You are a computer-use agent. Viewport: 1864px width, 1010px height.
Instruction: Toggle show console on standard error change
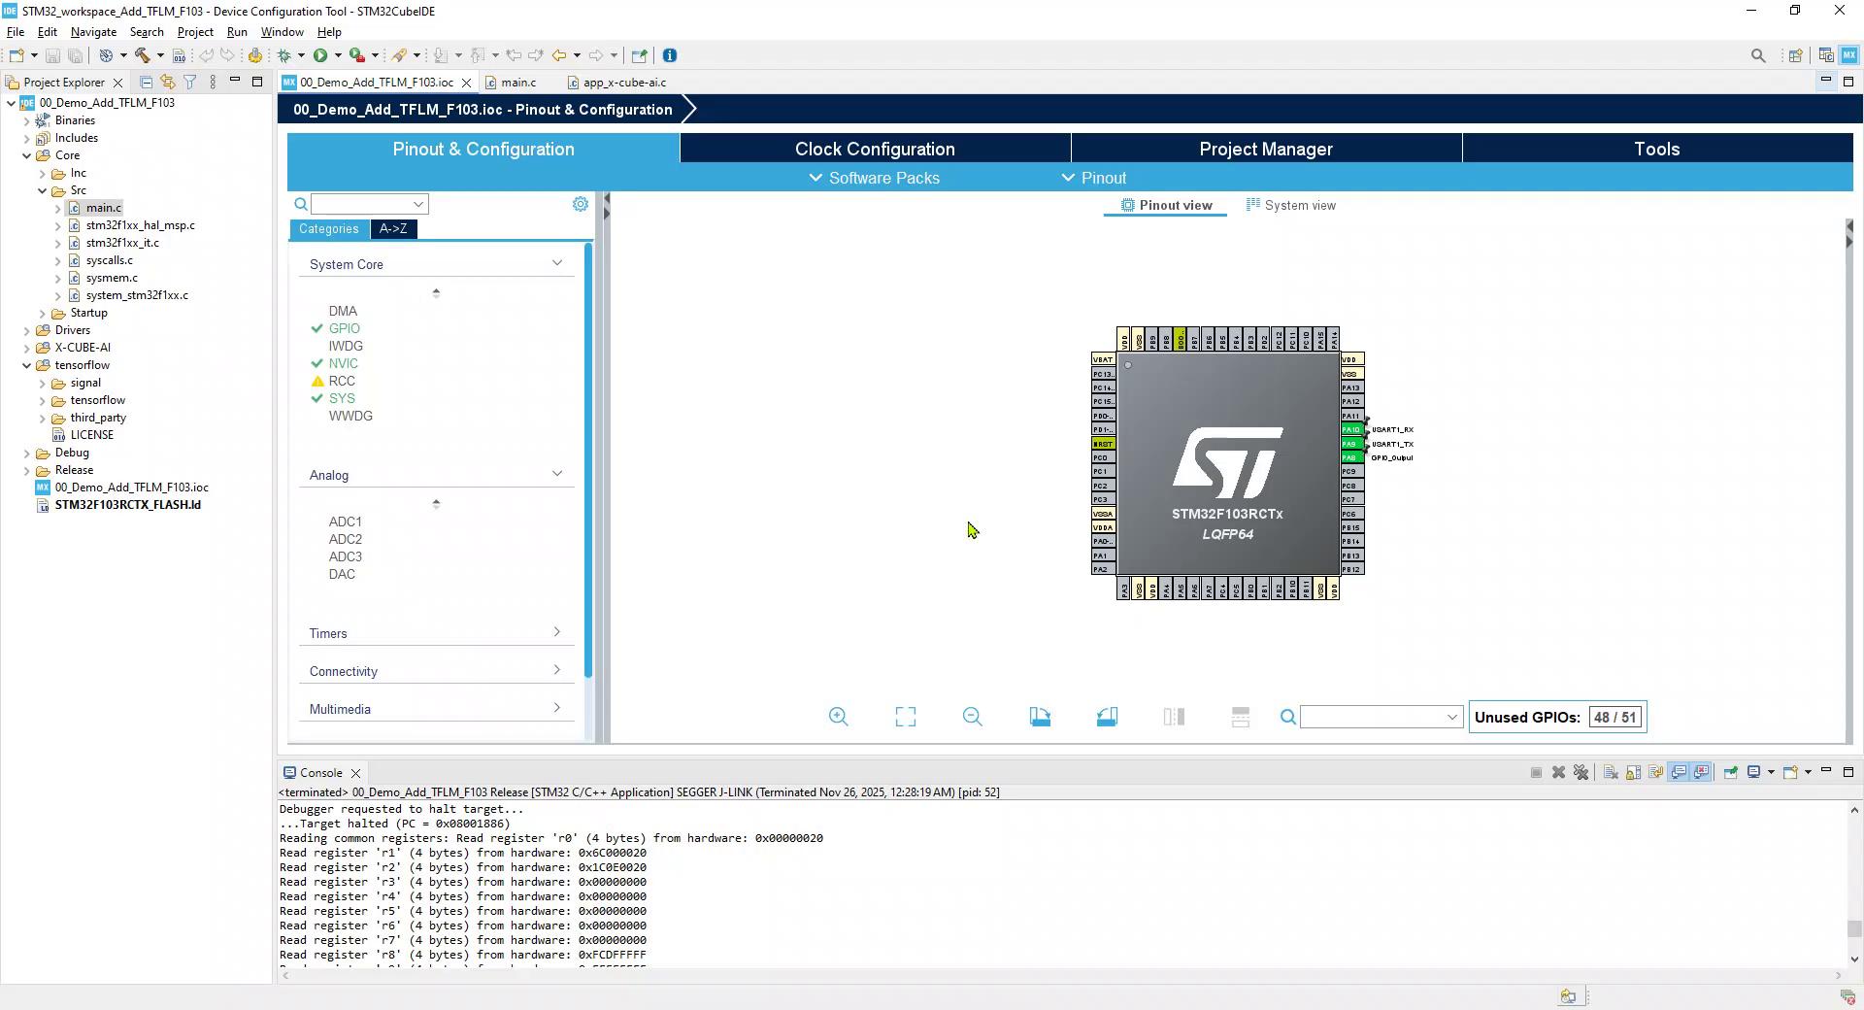[x=1702, y=773]
